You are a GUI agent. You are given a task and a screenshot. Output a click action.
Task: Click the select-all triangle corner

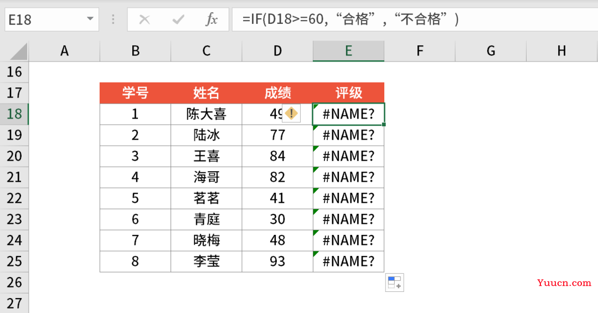(18, 51)
